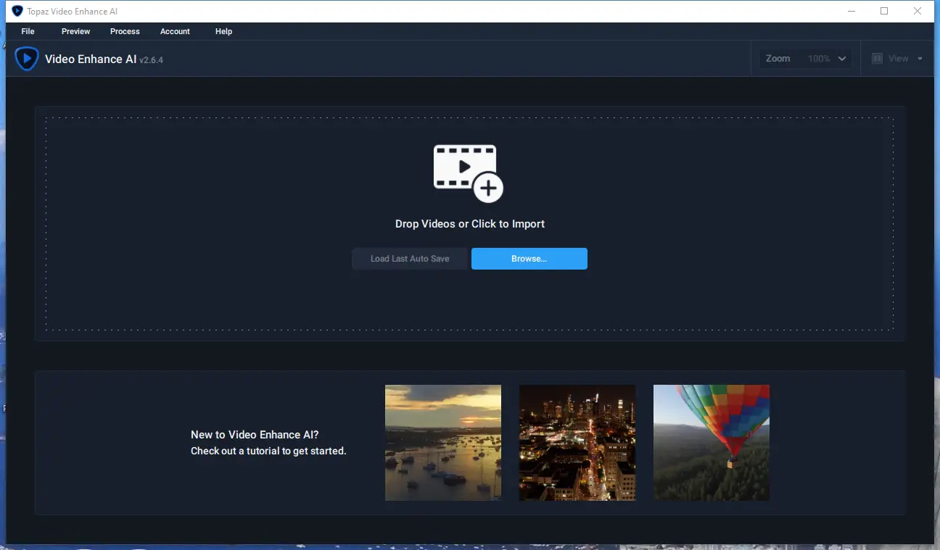Open the hot air balloon tutorial thumbnail

(x=712, y=443)
